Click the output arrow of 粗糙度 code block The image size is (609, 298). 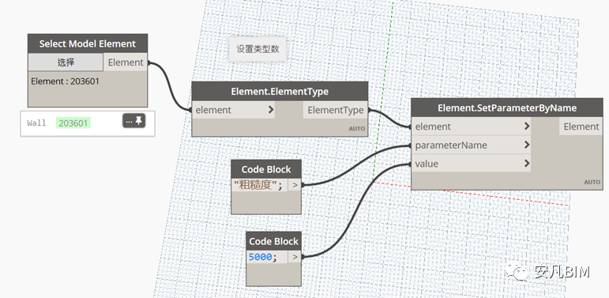295,185
